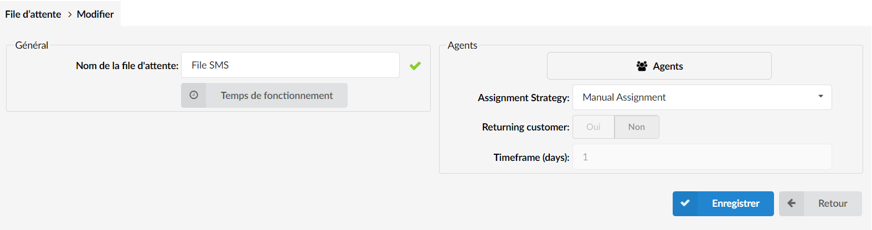This screenshot has height=230, width=872.
Task: Open the Agents selection button
Action: pos(659,66)
